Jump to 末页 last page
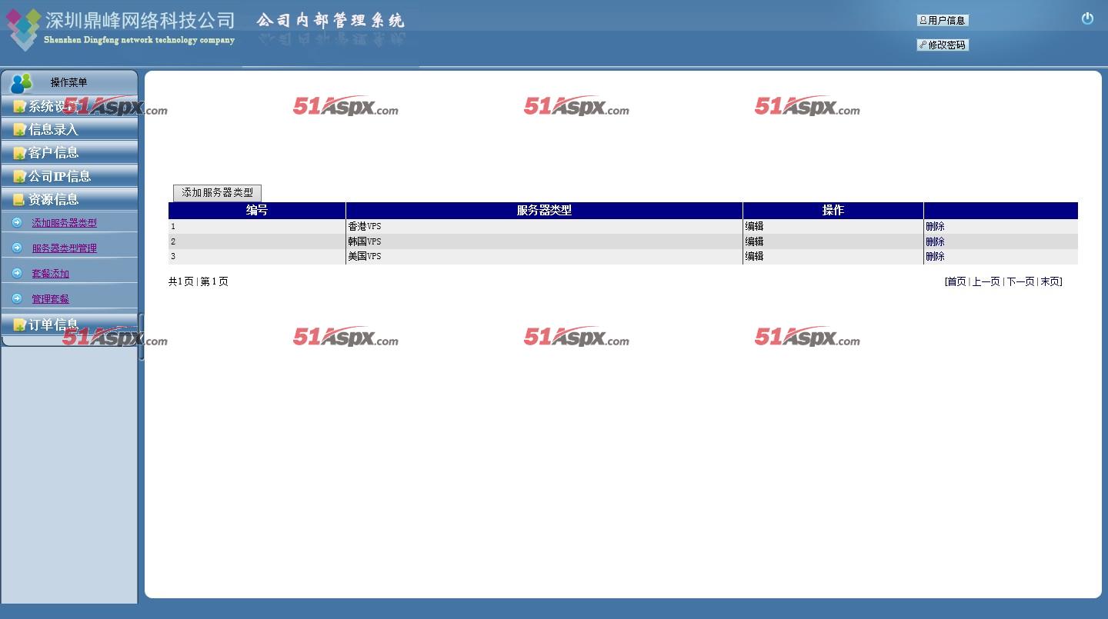 [x=1050, y=282]
